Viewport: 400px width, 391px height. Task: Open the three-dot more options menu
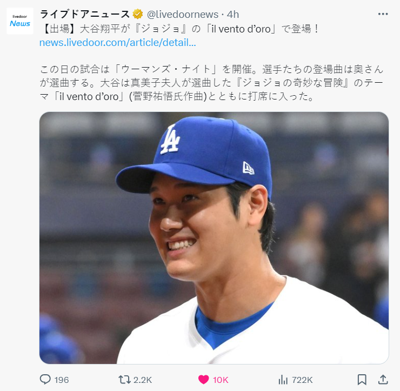[383, 14]
